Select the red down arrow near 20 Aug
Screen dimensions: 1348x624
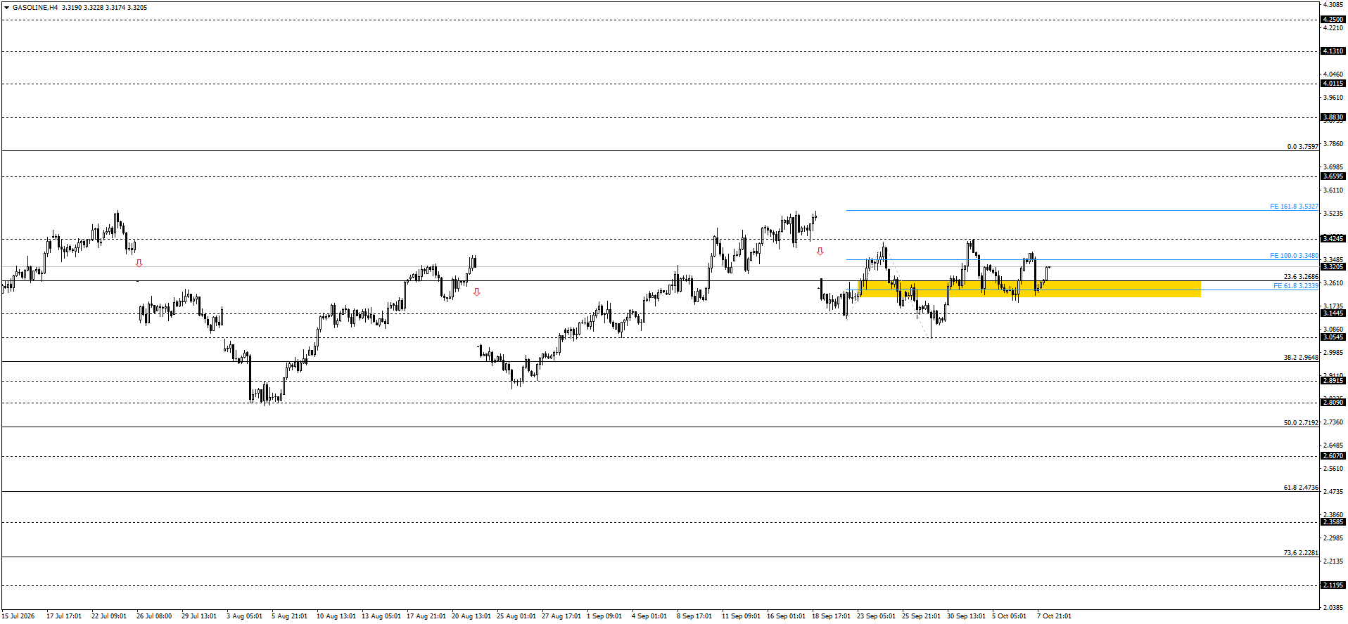pos(477,292)
